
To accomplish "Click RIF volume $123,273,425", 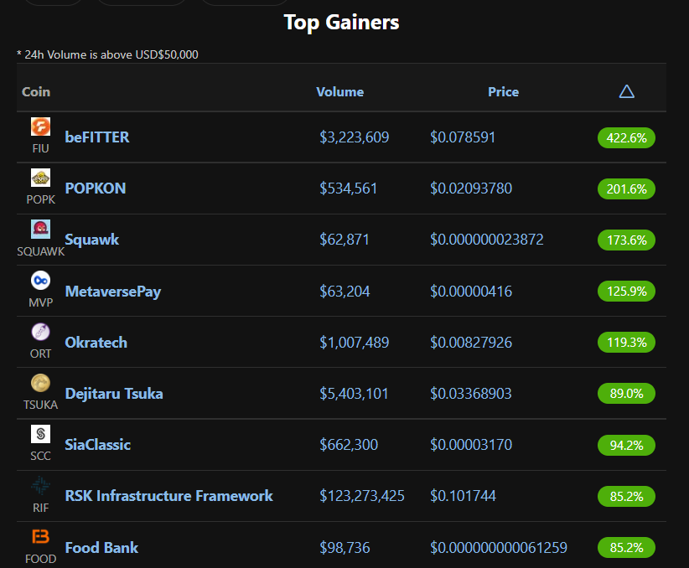I will (362, 496).
